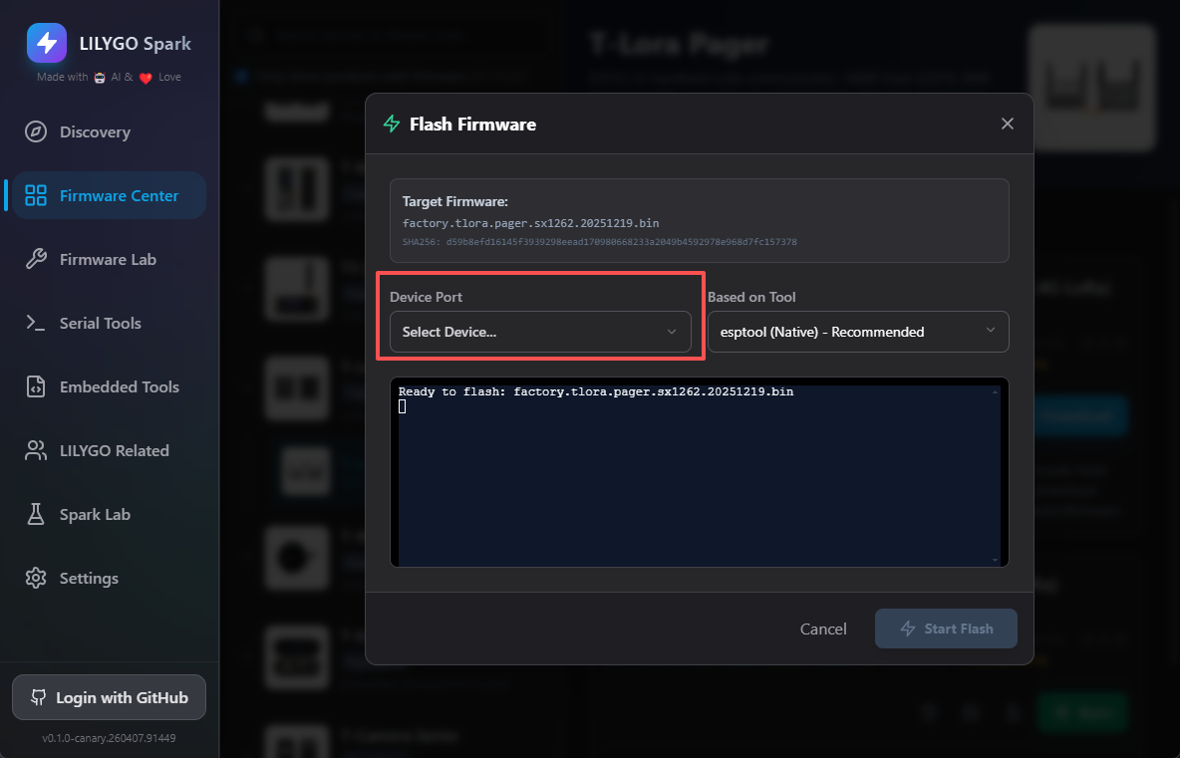Click the Settings gear icon
Image resolution: width=1180 pixels, height=758 pixels.
pos(36,579)
